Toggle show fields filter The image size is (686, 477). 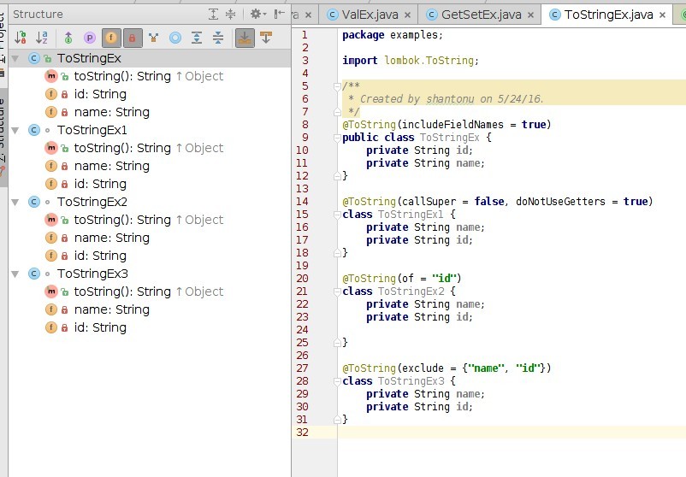[x=111, y=38]
